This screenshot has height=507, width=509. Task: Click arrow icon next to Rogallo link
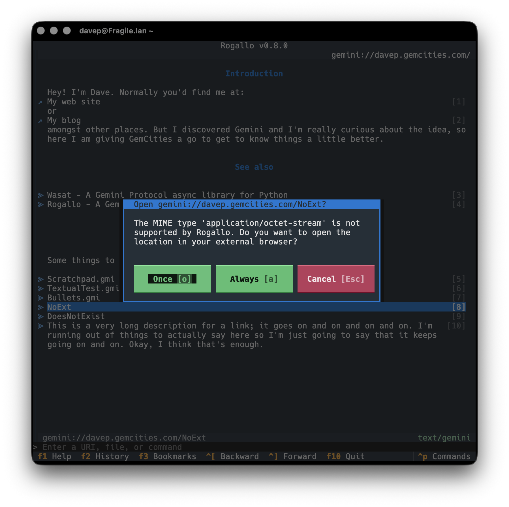41,204
